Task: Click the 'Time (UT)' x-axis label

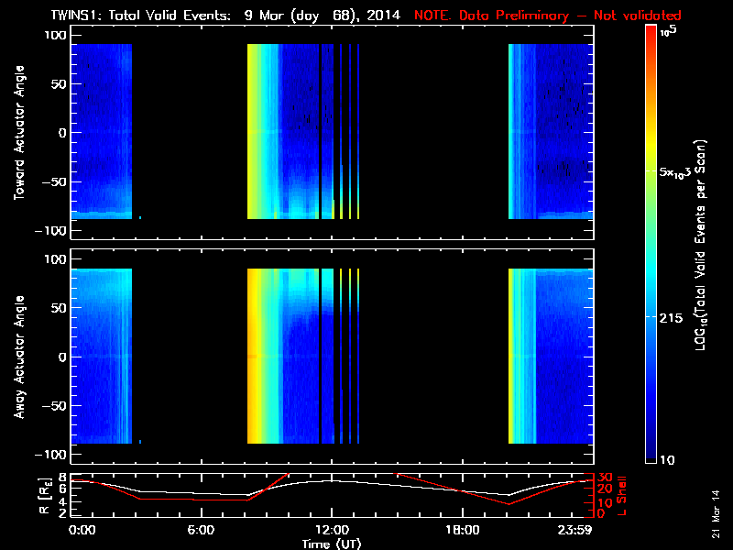Action: tap(332, 543)
